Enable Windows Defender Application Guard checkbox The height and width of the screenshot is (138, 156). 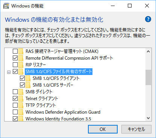(x=15, y=112)
